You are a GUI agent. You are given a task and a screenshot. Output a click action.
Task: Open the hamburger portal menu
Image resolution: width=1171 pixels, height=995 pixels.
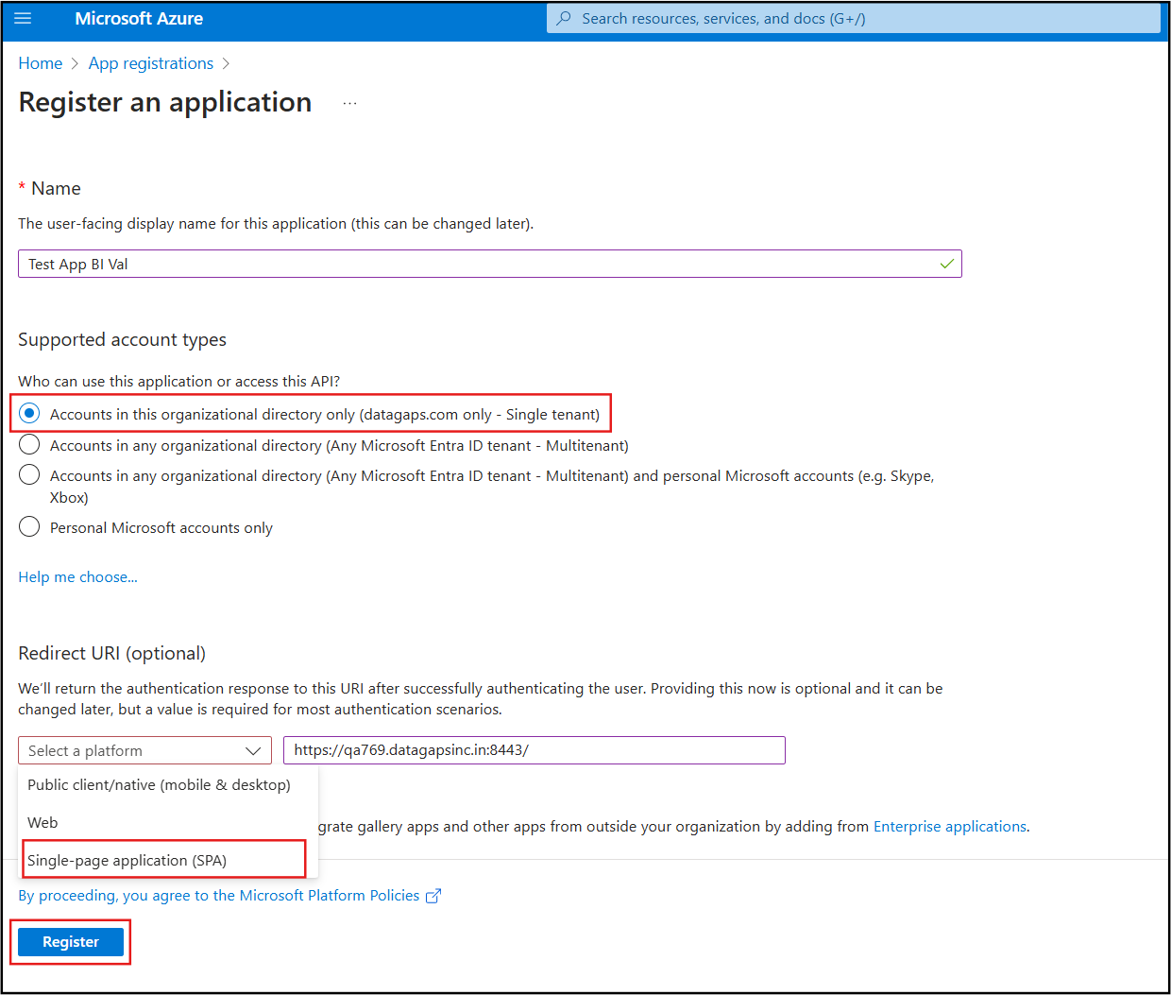(x=23, y=19)
